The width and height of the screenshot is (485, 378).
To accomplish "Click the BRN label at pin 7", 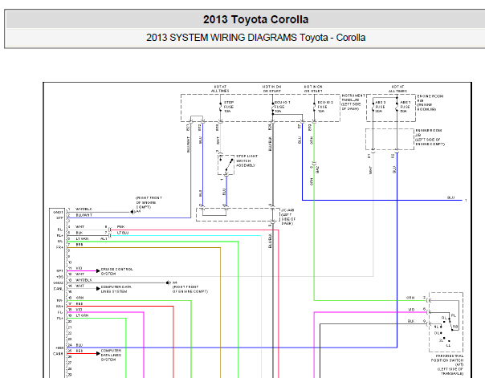I will [x=79, y=245].
